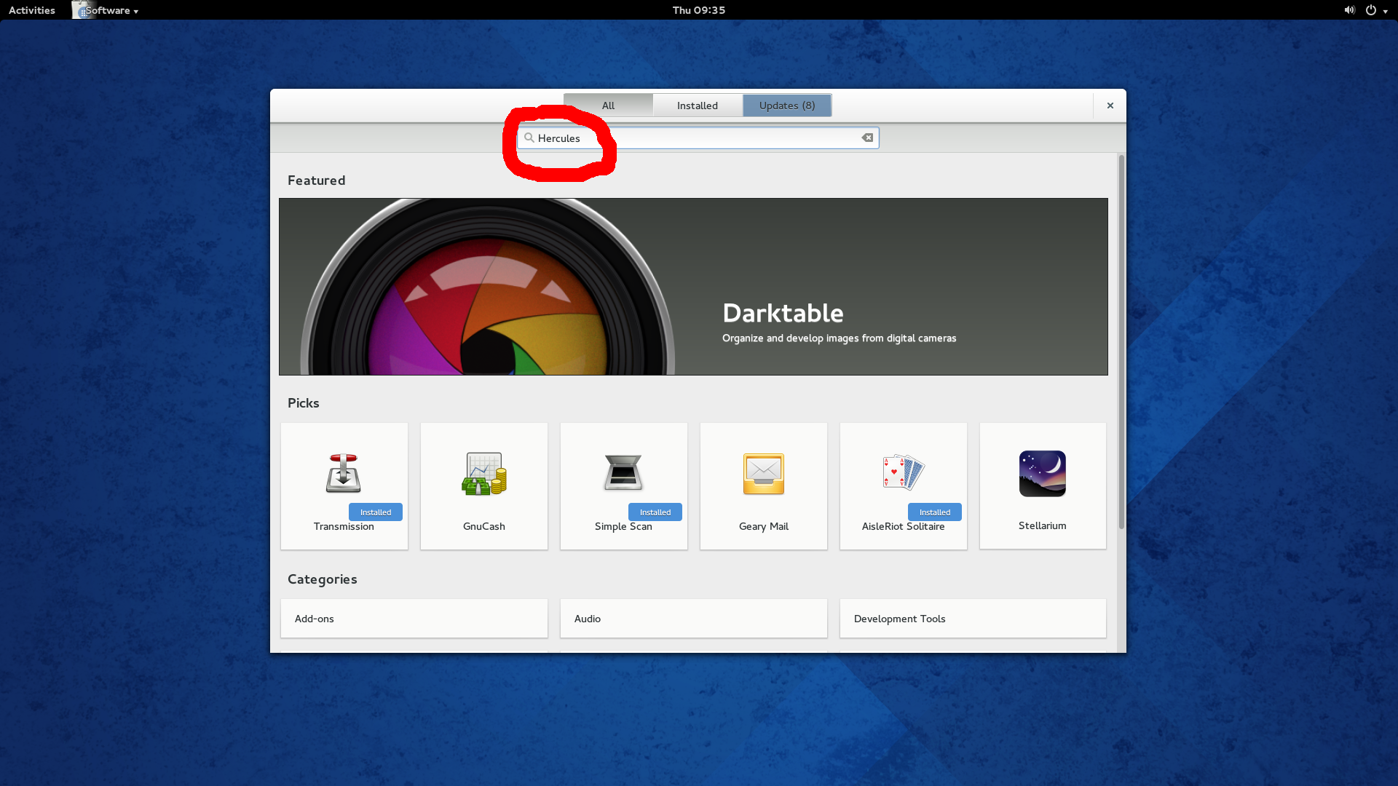Clear the search field using backspace icon

[x=867, y=138]
